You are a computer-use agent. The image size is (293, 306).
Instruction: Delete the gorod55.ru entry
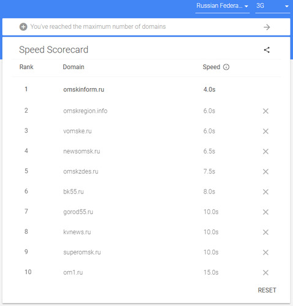[265, 212]
